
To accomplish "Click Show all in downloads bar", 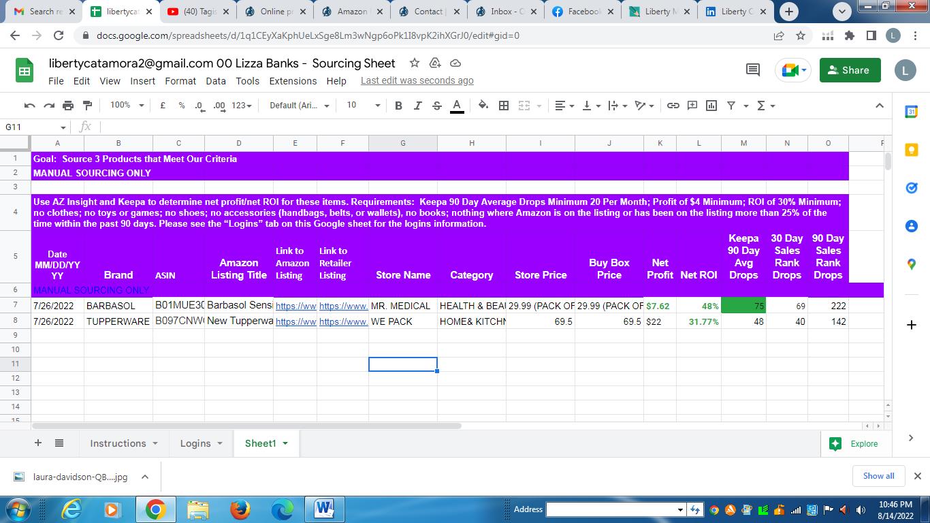I will coord(878,476).
